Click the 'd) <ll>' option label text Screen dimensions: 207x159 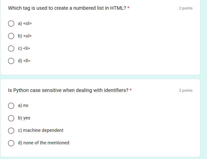coord(24,61)
